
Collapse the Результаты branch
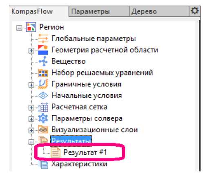[31, 142]
